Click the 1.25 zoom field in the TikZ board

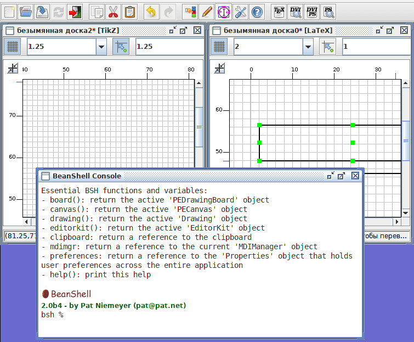pos(61,47)
